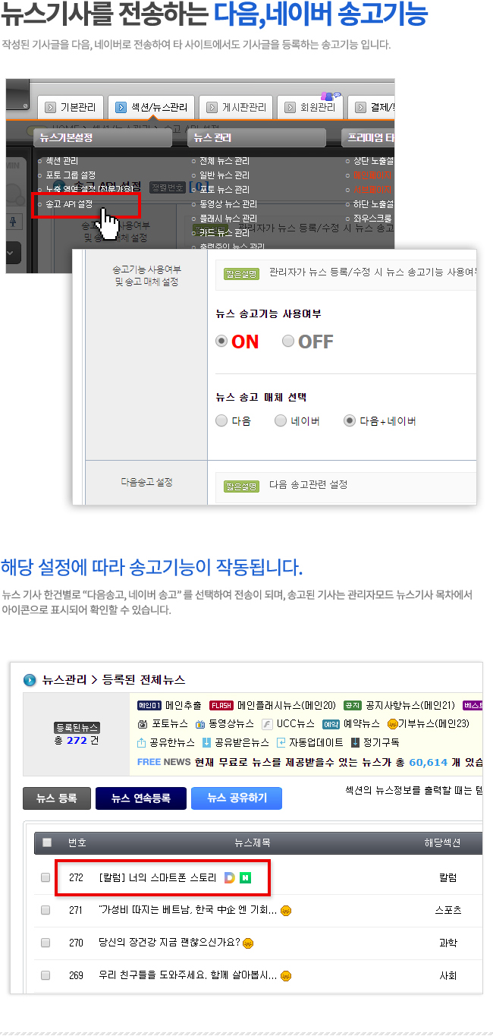The image size is (493, 1036).
Task: Click the 자동업데이트 icon
Action: 281,742
